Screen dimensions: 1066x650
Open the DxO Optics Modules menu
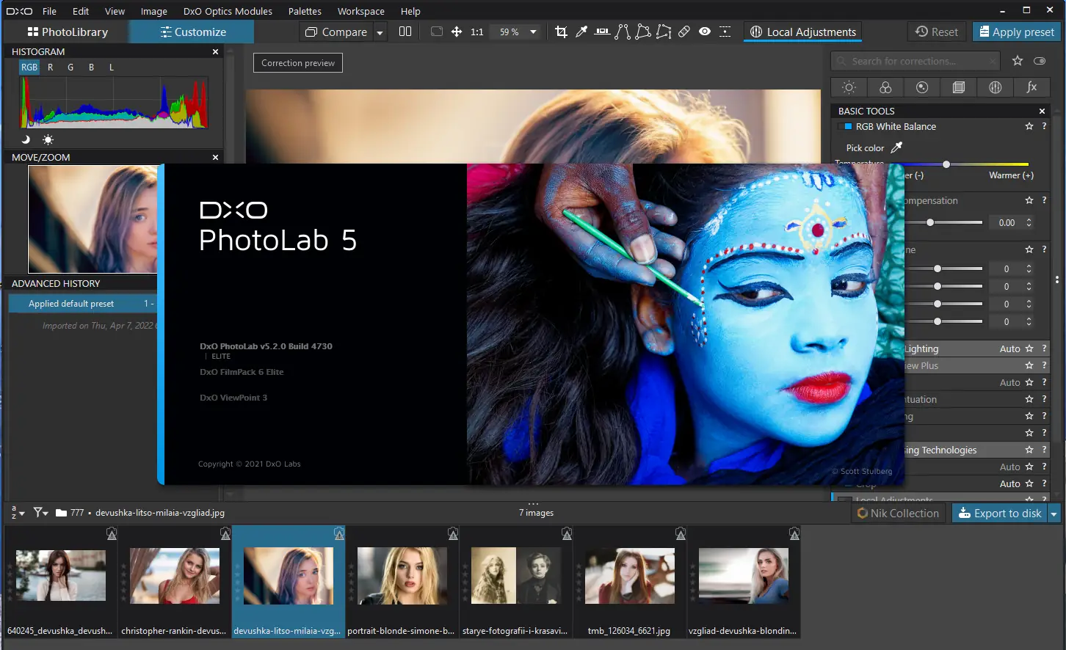(228, 11)
